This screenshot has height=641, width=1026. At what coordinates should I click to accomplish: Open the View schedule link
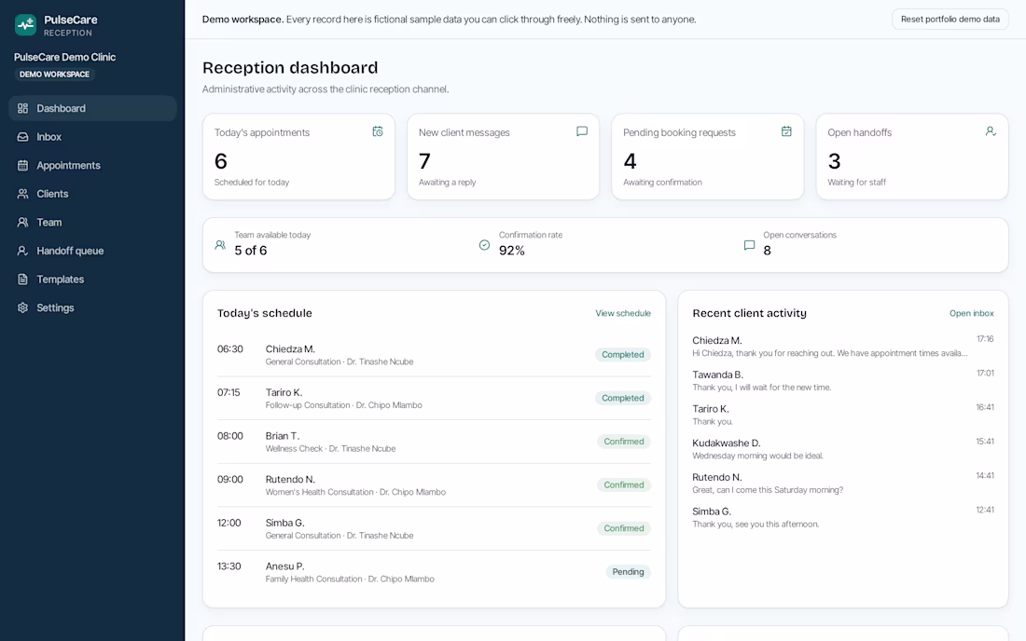pos(623,314)
